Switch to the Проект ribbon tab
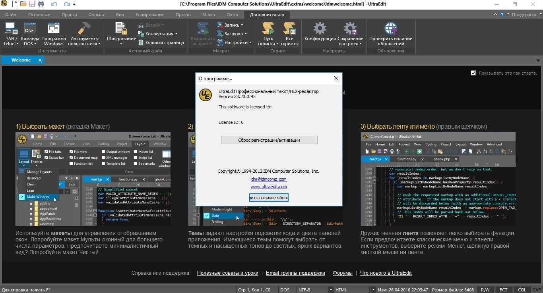This screenshot has height=293, width=543. pos(183,15)
